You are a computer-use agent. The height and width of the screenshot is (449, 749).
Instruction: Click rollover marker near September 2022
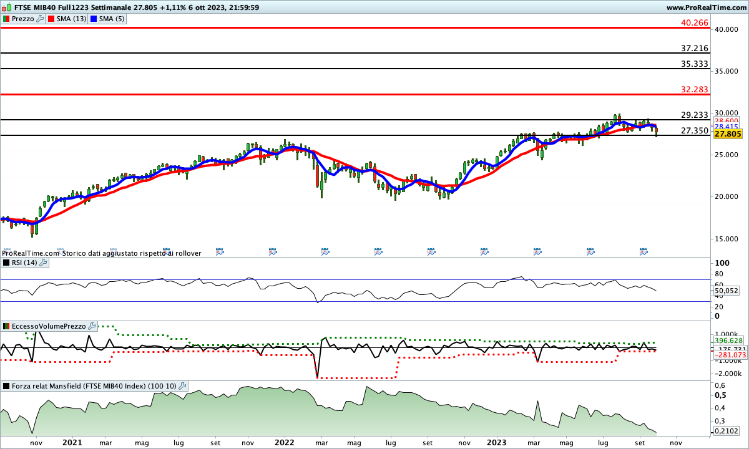pos(431,251)
